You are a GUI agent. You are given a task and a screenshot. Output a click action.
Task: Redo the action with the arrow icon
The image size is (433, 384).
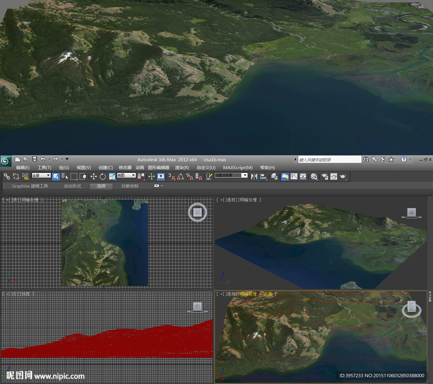tap(55, 159)
